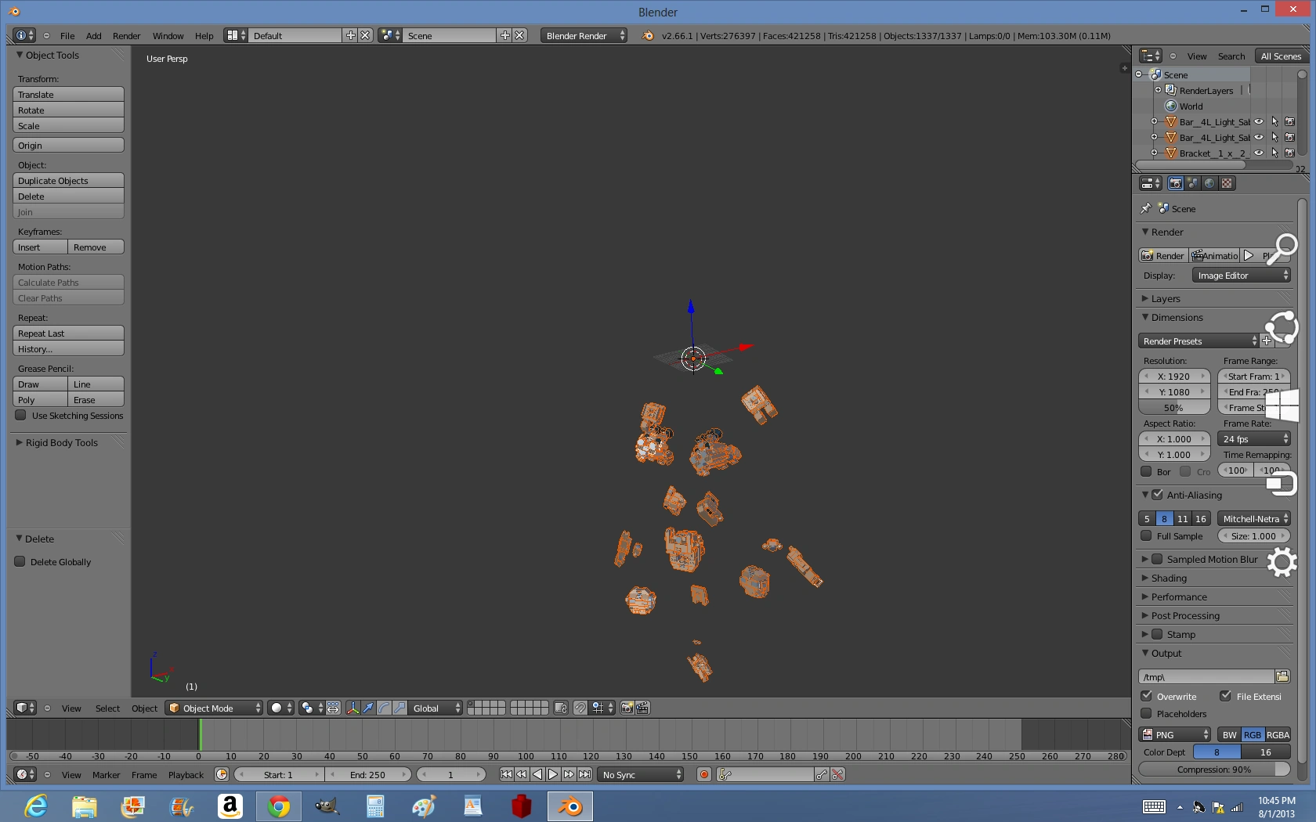The image size is (1316, 822).
Task: Open the snap element type selector
Action: [x=602, y=708]
